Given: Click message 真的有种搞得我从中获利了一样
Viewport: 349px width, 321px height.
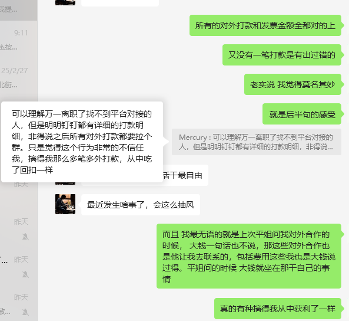Looking at the screenshot, I should pos(278,309).
